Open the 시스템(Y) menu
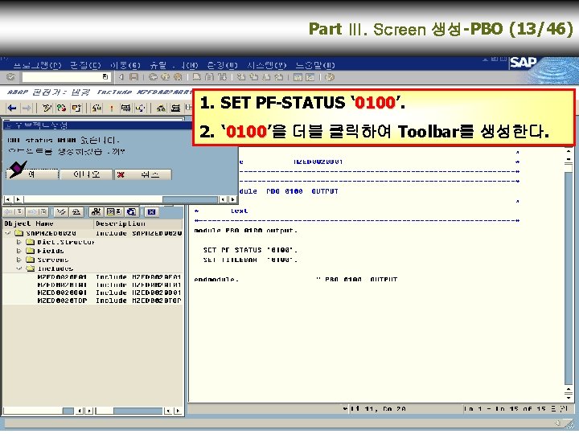The height and width of the screenshot is (434, 579). point(267,66)
